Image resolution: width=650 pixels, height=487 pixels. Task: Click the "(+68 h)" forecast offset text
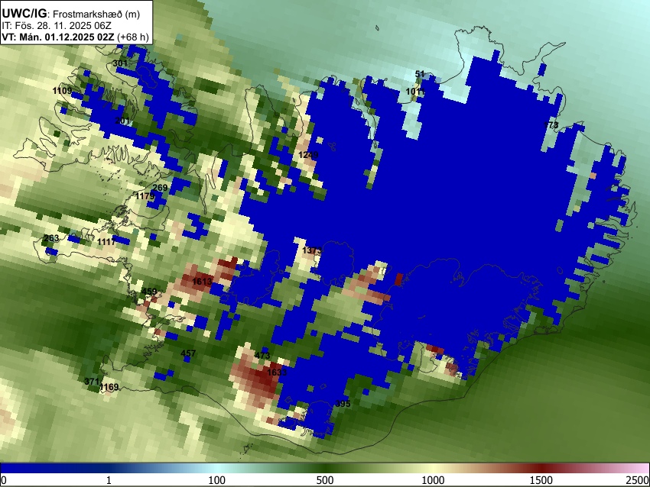[x=132, y=37]
